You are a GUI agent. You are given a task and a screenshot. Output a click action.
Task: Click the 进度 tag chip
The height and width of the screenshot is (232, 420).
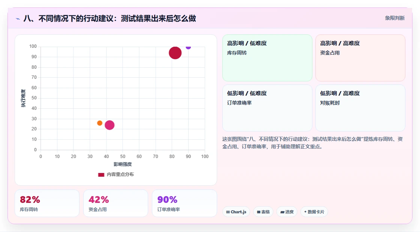[x=287, y=212]
